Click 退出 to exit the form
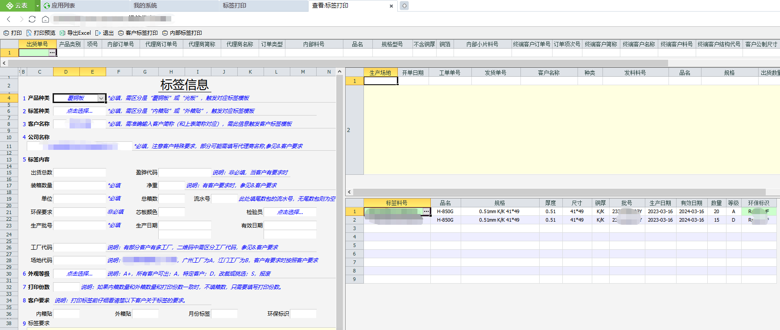This screenshot has height=330, width=780. 104,33
